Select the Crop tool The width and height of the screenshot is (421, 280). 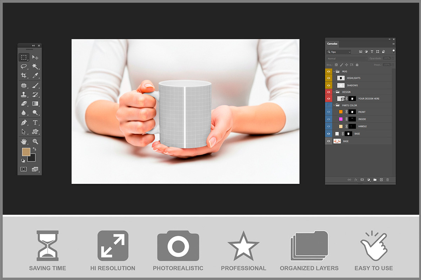(24, 75)
